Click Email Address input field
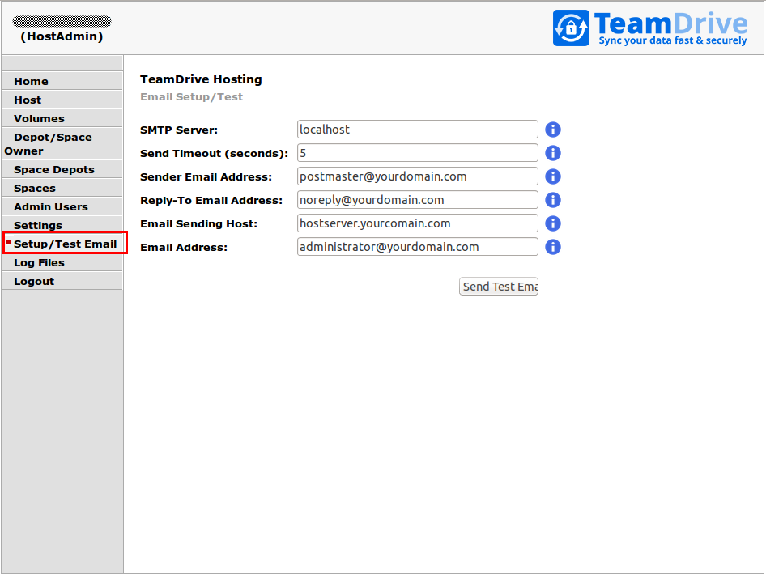Screen dimensions: 766x574 418,247
